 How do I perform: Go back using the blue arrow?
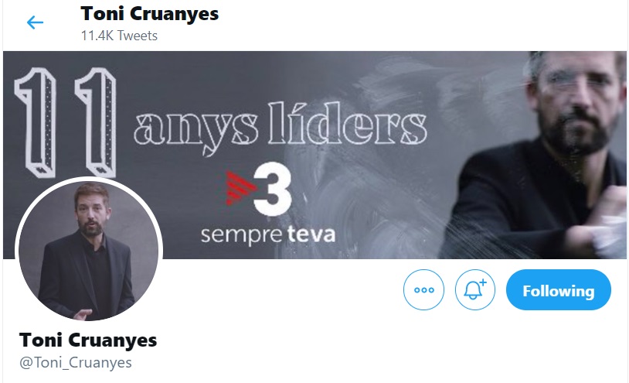point(35,22)
